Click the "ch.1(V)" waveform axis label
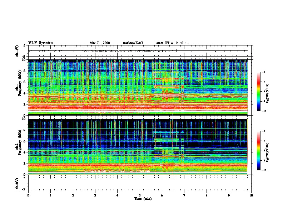283x219 pixels. [17, 51]
